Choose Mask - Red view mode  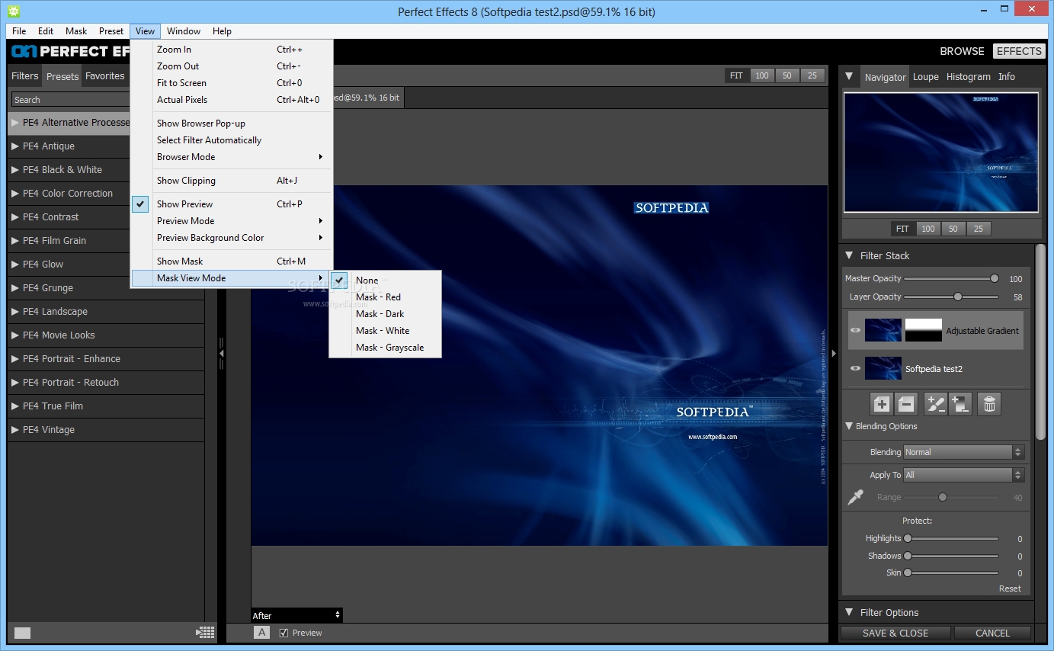pos(385,297)
